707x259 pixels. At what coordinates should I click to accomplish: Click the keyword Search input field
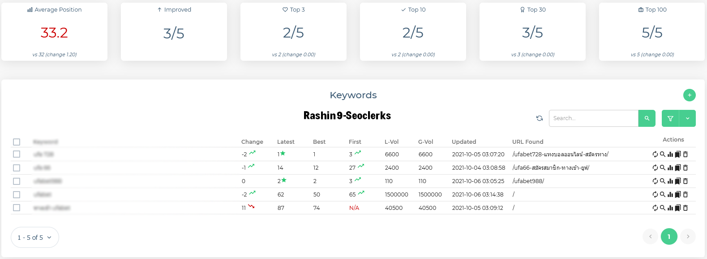[593, 118]
